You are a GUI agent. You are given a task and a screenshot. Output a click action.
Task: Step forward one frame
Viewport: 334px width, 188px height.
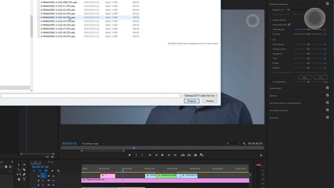[x=169, y=155]
